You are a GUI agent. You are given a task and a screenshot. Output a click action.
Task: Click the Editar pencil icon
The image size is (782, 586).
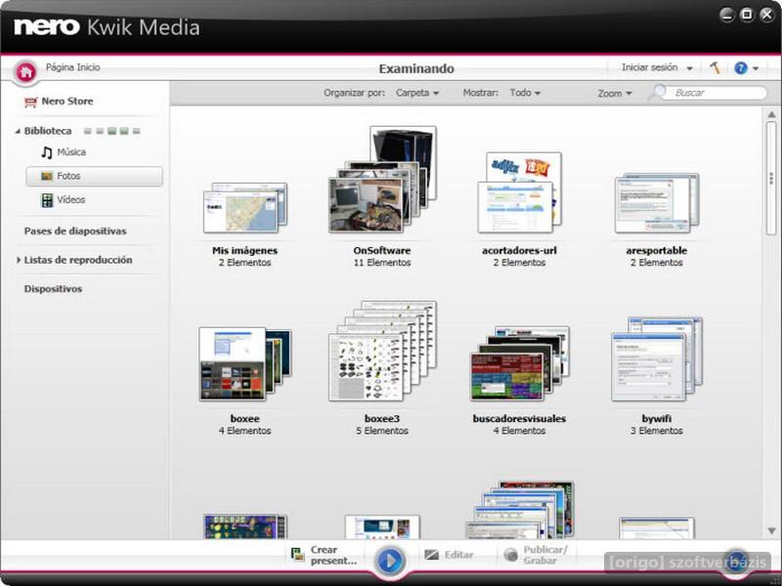[x=431, y=555]
